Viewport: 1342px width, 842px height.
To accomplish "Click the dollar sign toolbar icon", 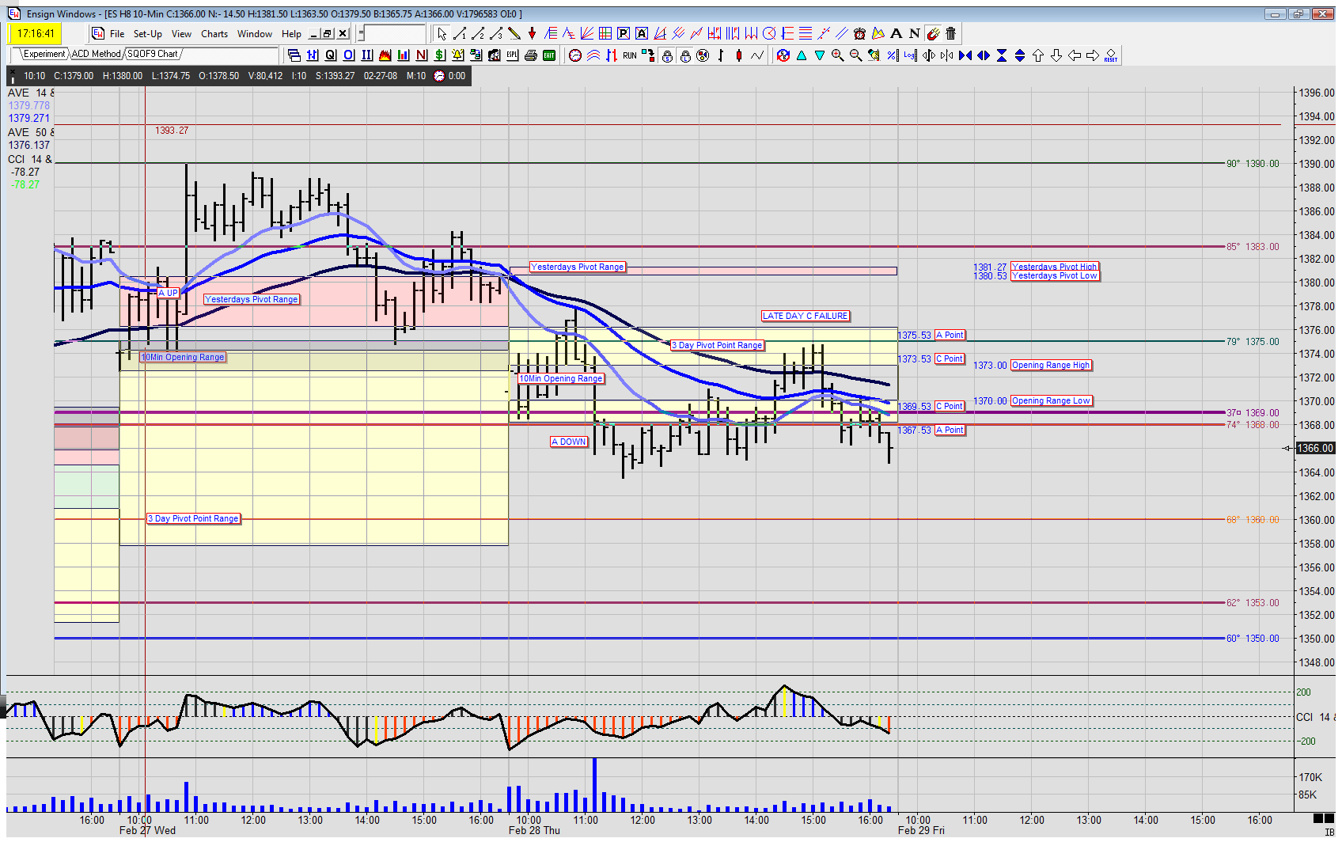I will tap(440, 55).
